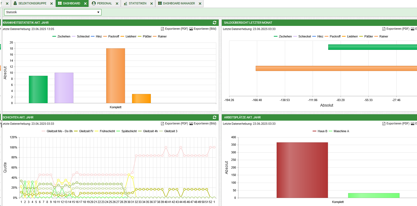Click the Packroff orange bar in Krankheitsstatistik
This screenshot has width=417, height=206.
116,76
